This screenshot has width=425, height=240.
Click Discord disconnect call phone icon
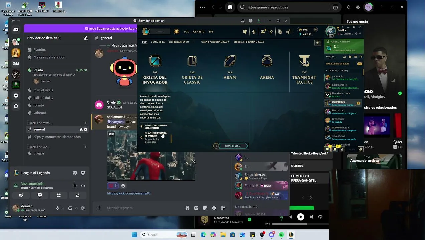coord(83,186)
